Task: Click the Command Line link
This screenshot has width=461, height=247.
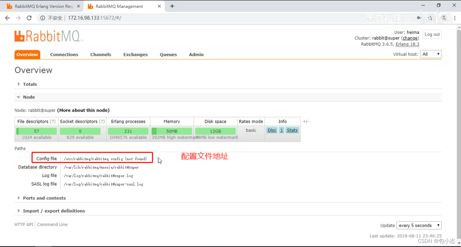Action: click(x=52, y=225)
